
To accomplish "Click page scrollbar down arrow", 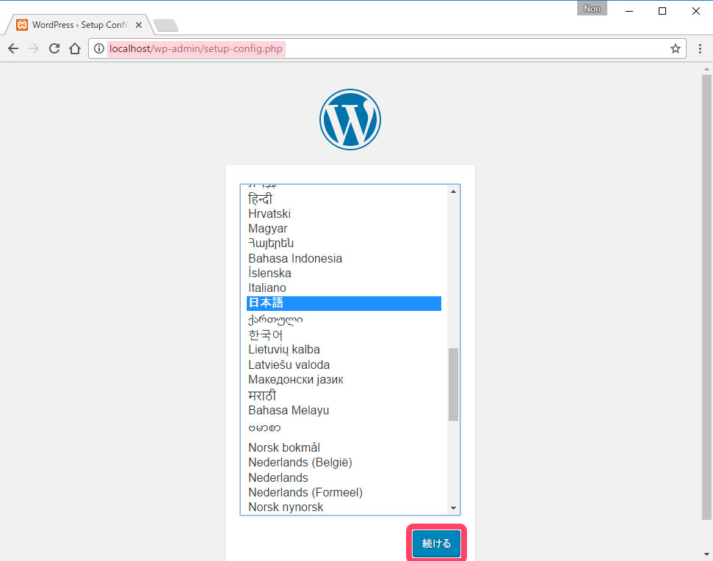I will coord(706,554).
